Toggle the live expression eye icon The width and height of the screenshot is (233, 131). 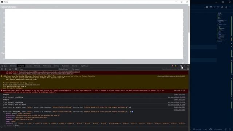(x=16, y=69)
